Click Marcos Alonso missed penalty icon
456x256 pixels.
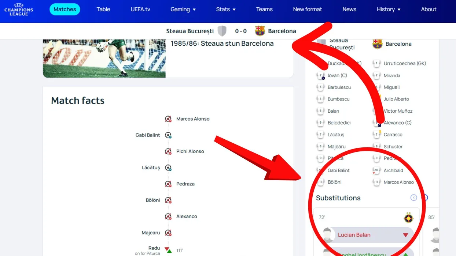point(168,119)
